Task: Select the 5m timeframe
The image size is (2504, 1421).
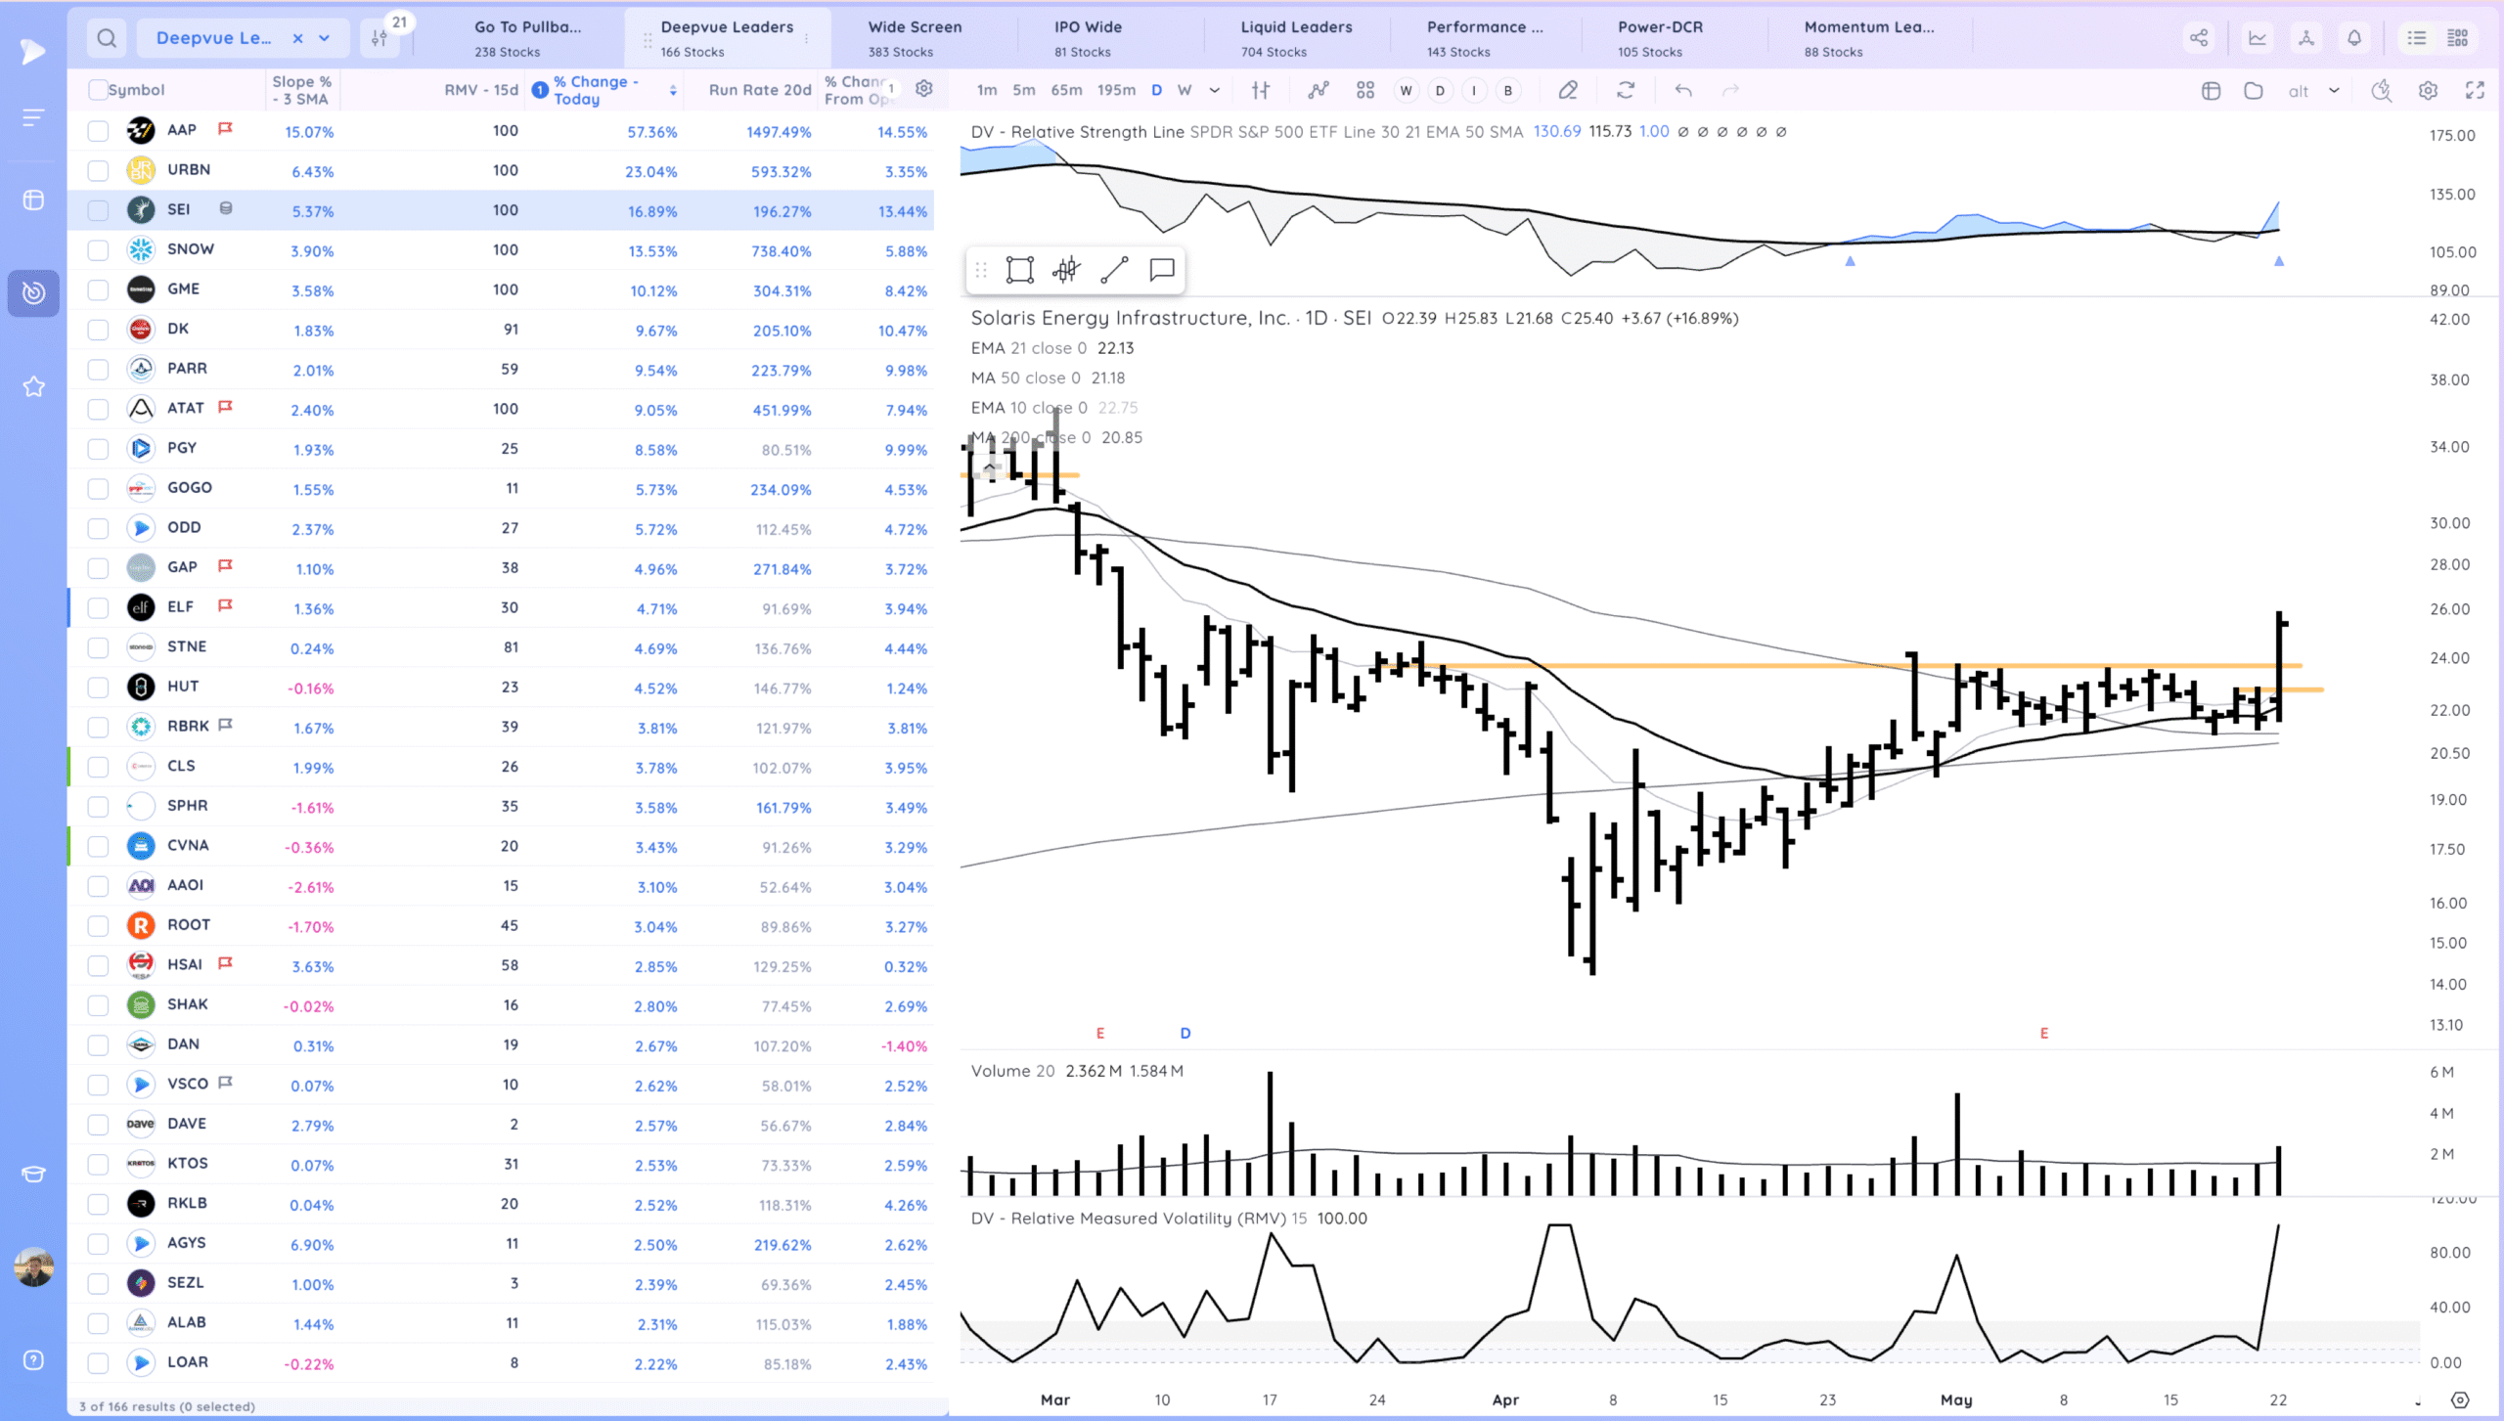Action: click(x=1024, y=90)
